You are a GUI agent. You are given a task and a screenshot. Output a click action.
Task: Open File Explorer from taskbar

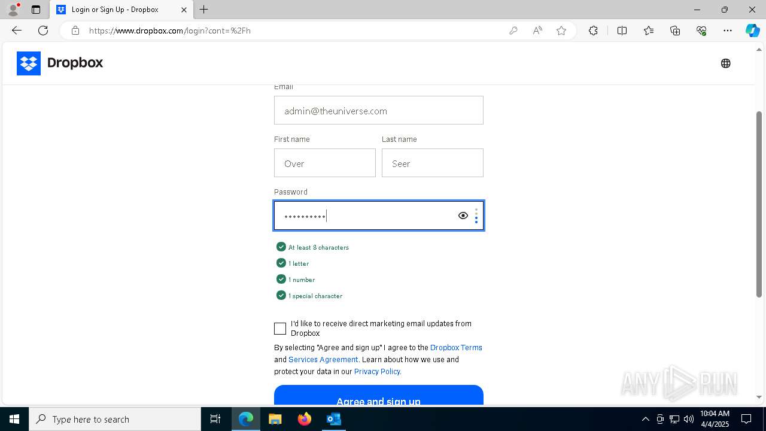pyautogui.click(x=275, y=419)
